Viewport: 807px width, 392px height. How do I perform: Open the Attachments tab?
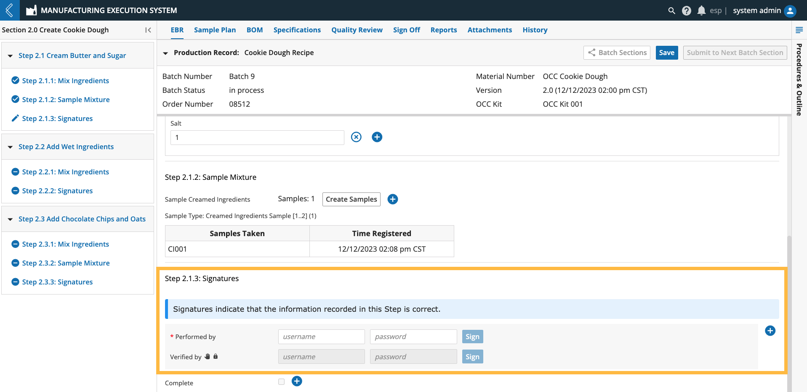490,30
